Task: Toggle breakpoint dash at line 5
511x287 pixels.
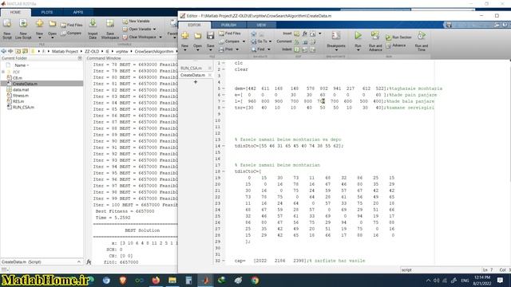Action: (224, 88)
